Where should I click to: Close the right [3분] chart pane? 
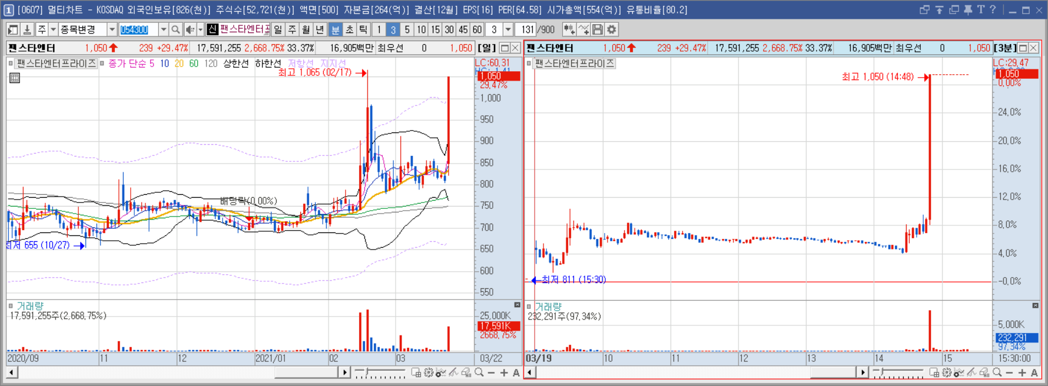(x=1033, y=48)
